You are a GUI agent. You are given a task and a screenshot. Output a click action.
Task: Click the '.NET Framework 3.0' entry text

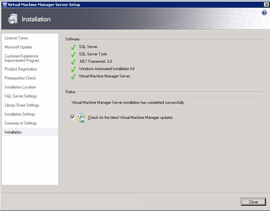pos(95,61)
